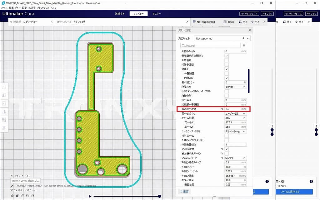Viewport: 320px width, 200px height.
Task: Open the settings visibility hamburger menu
Action: pyautogui.click(x=244, y=45)
